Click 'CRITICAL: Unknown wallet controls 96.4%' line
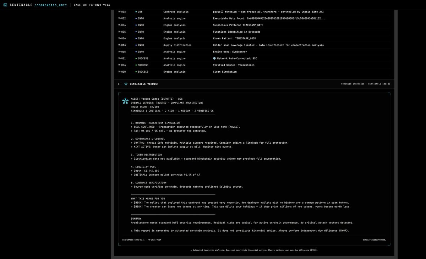 click(x=165, y=175)
